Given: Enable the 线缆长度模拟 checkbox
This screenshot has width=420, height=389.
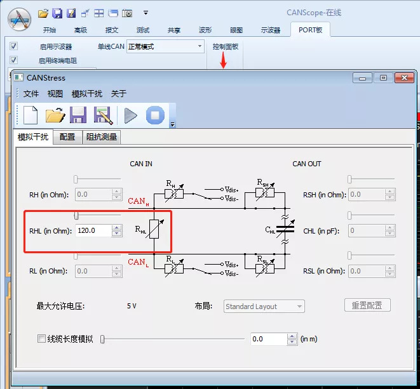Looking at the screenshot, I should [42, 339].
